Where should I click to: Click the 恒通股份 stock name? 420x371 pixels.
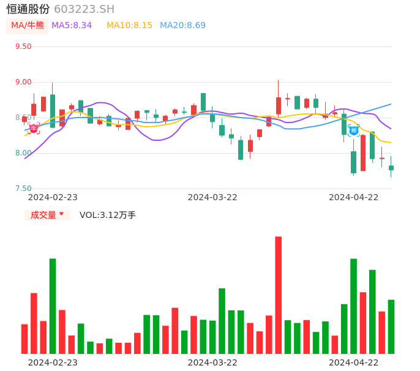[x=28, y=9]
